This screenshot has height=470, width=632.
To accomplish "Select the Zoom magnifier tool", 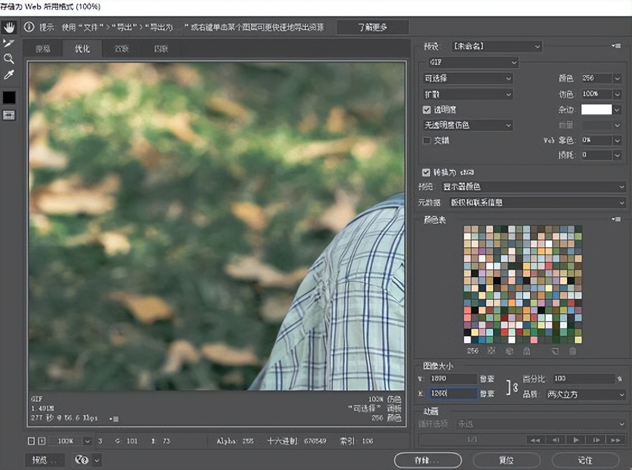I will pos(9,59).
